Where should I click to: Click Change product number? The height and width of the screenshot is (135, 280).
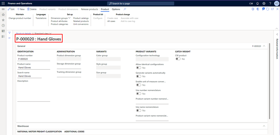tap(20, 18)
